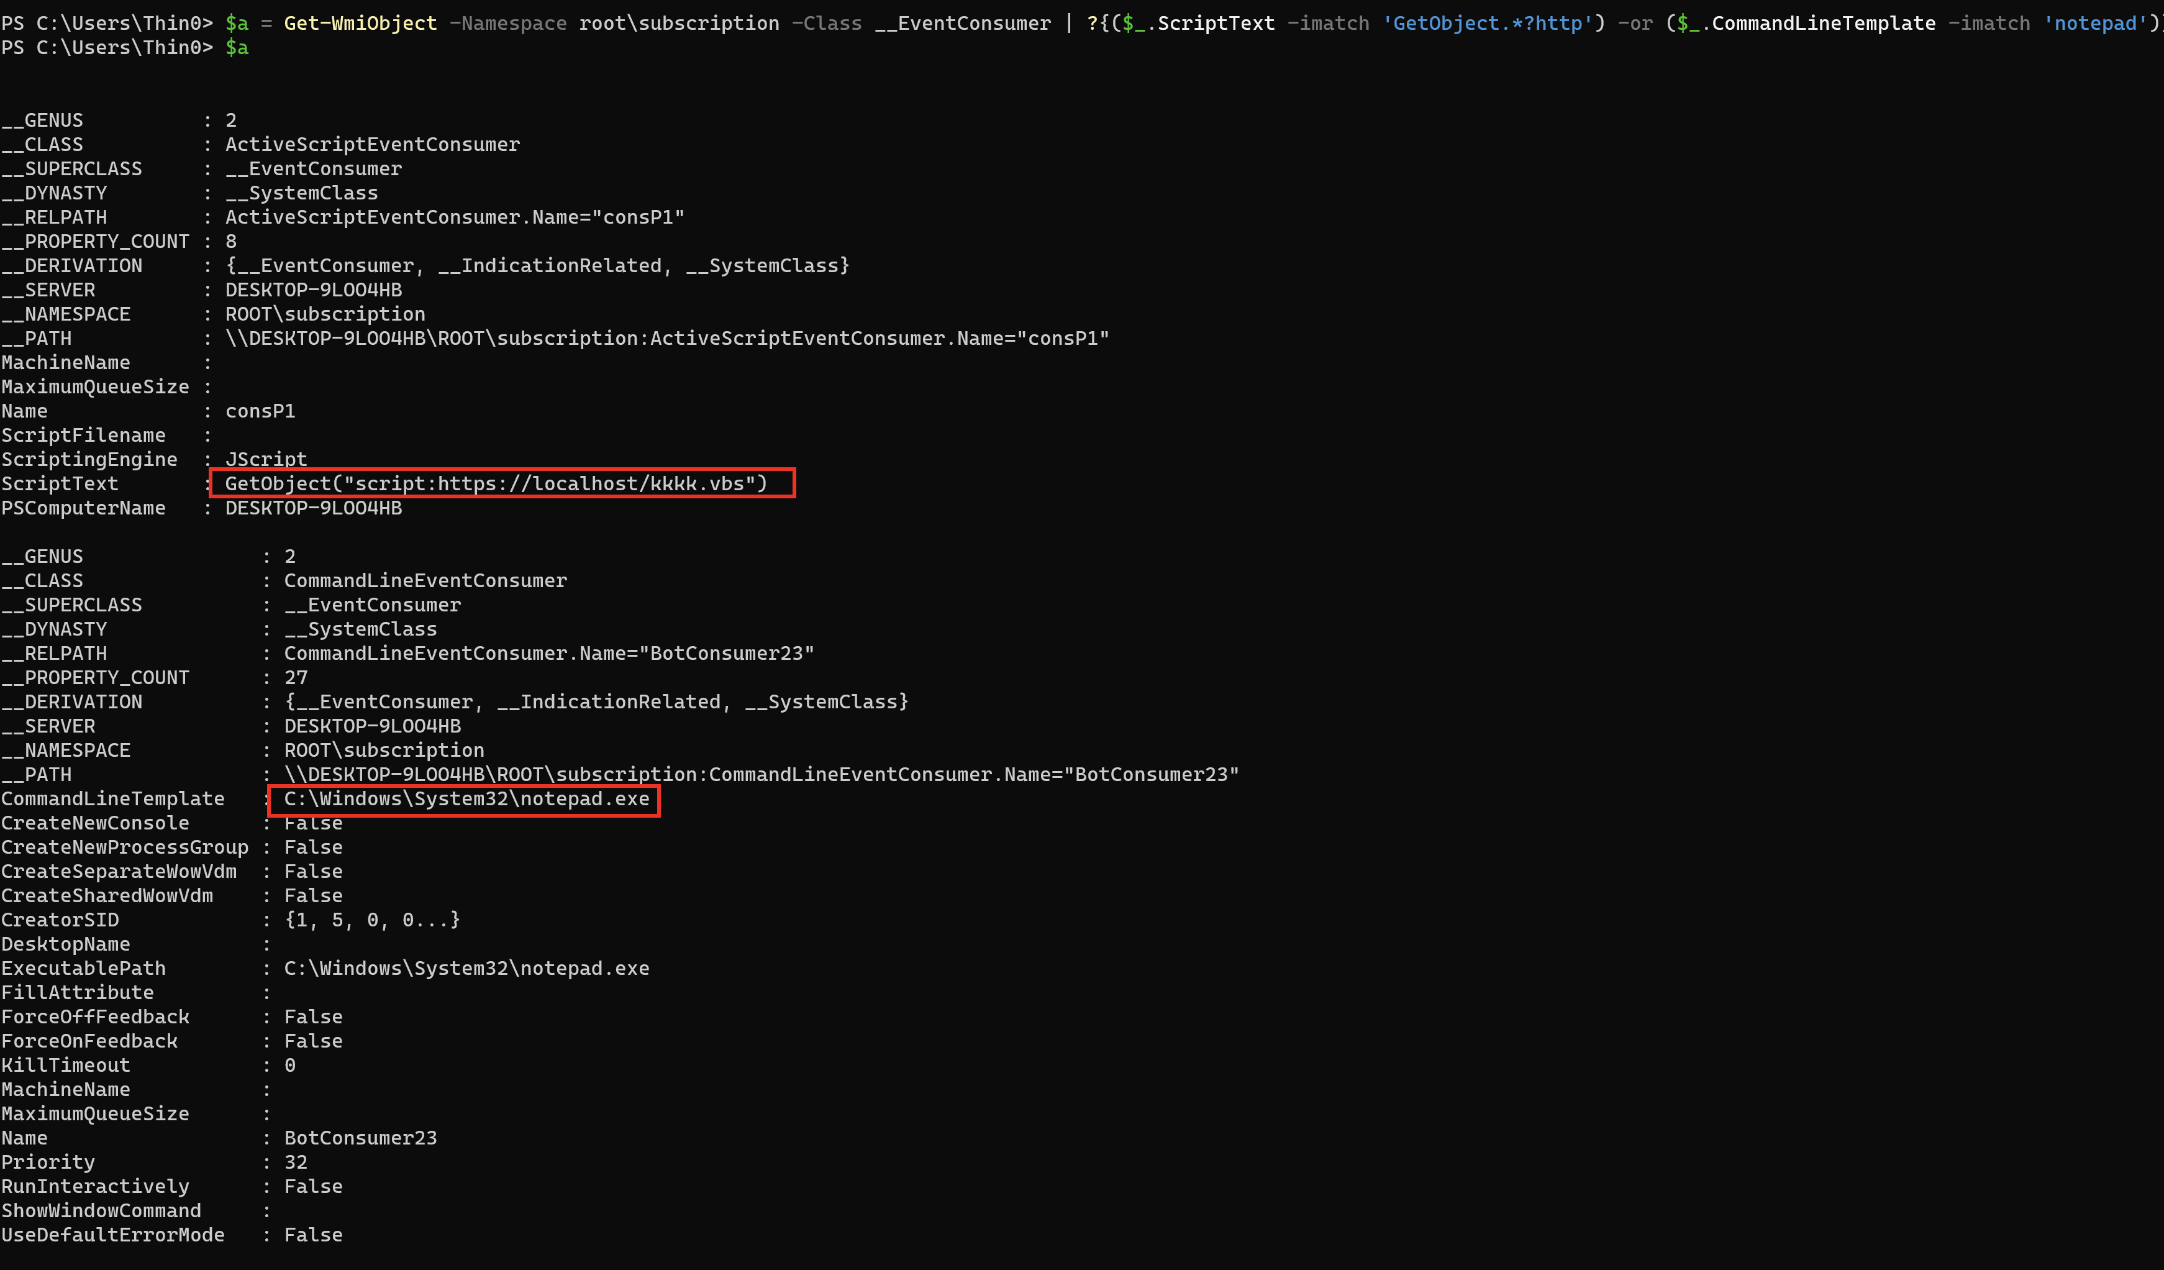Screen dimensions: 2164x1270
Task: Click the __CLASS value CommandLineEventConsumer
Action: pyautogui.click(x=426, y=581)
